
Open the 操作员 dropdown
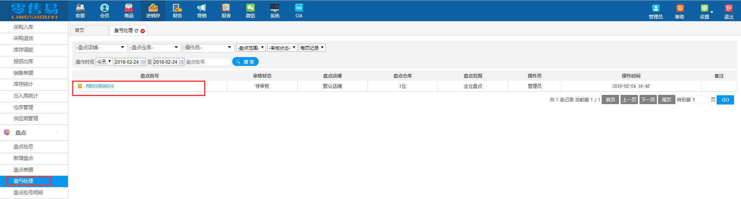point(208,48)
